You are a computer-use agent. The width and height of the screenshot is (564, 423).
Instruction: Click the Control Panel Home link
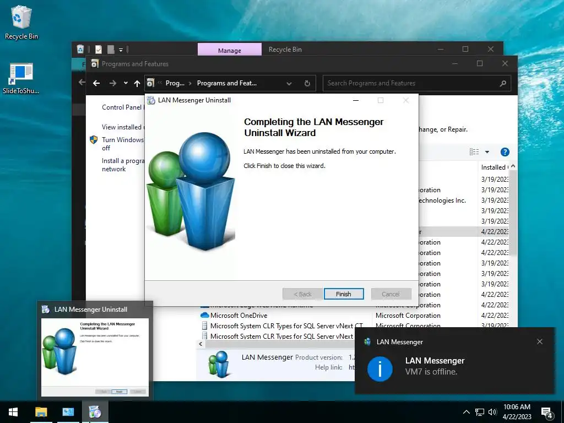coord(123,107)
